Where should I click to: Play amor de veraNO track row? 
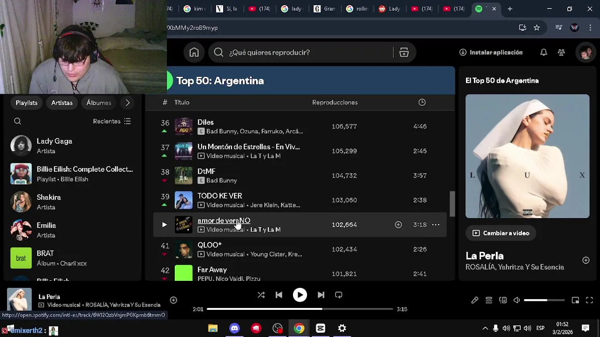point(164,225)
